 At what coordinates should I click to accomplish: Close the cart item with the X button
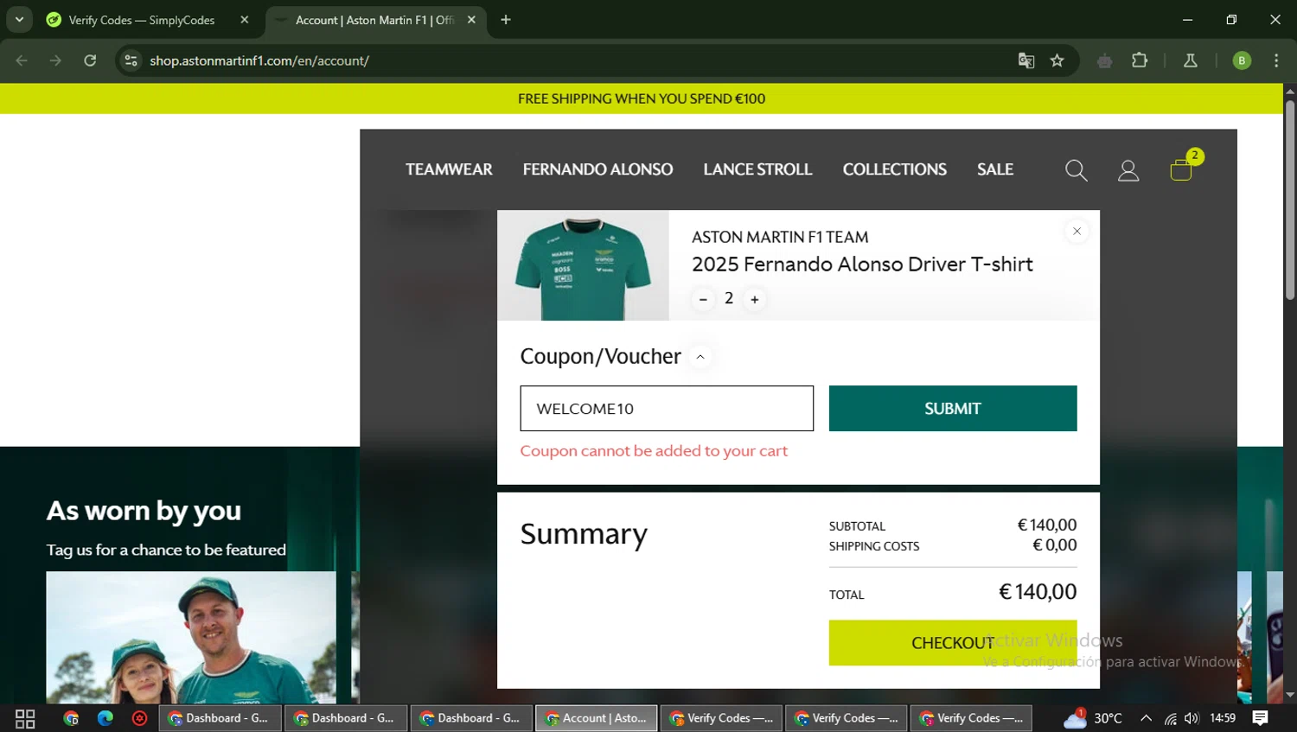tap(1077, 231)
